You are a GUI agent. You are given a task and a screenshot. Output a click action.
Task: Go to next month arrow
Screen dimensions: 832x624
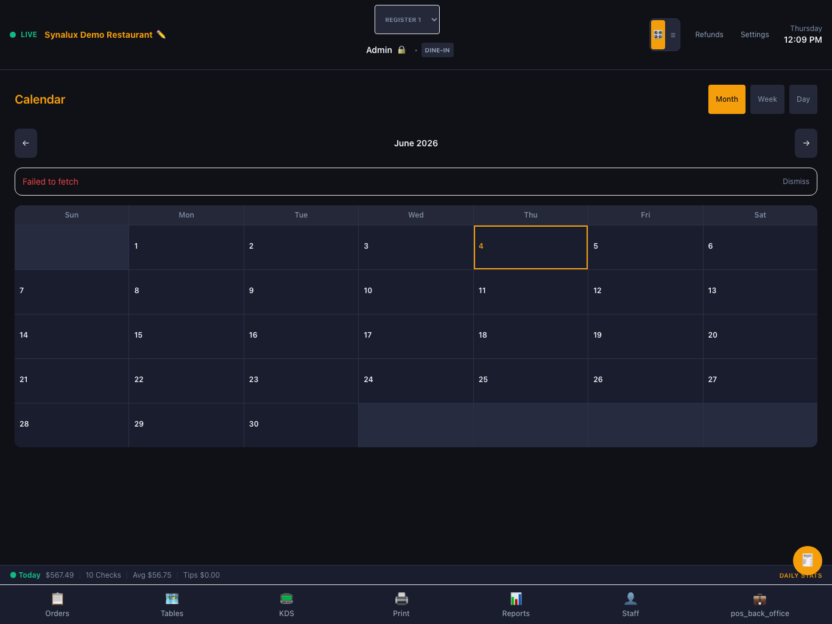click(806, 143)
